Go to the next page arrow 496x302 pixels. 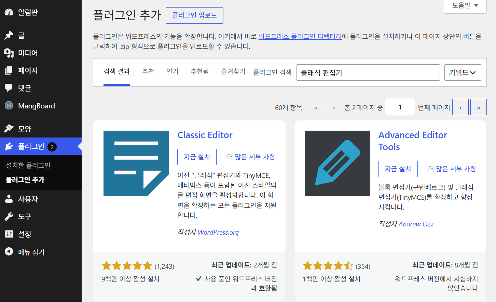coord(460,107)
